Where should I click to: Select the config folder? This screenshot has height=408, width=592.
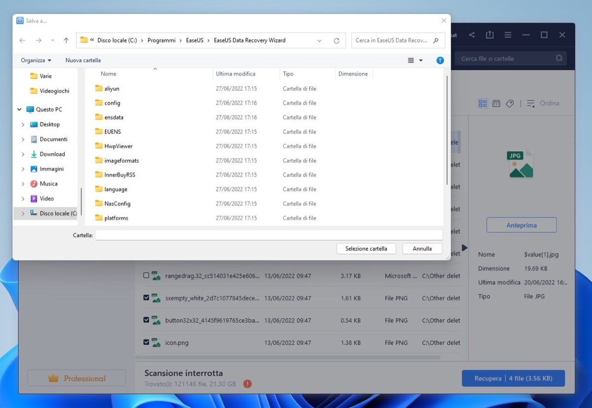click(112, 103)
